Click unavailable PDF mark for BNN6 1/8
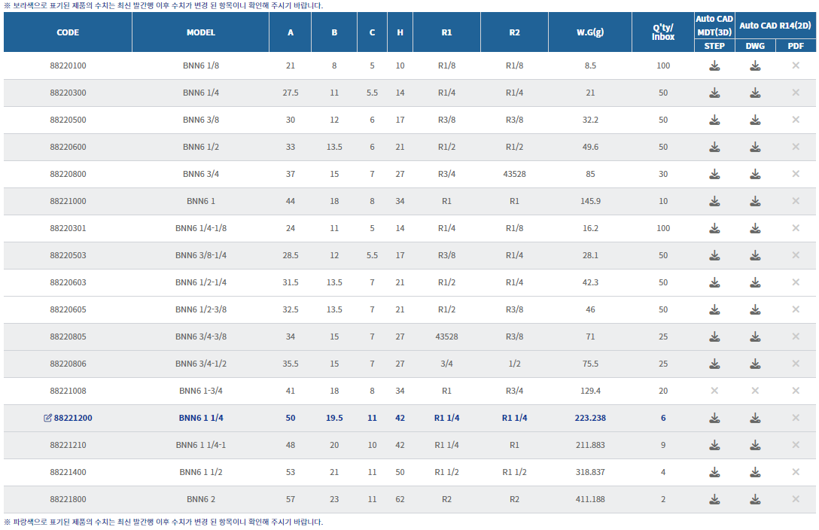This screenshot has height=530, width=819. pyautogui.click(x=796, y=65)
